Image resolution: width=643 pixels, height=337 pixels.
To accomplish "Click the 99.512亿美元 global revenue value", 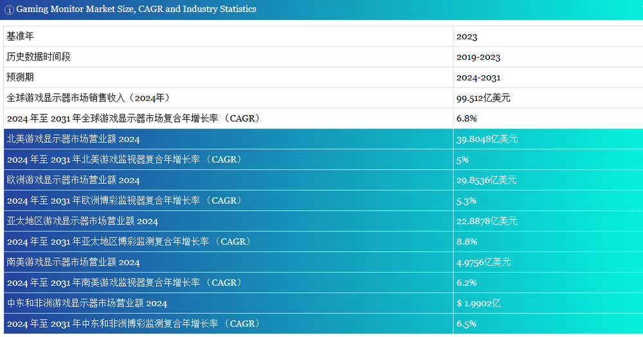I will 484,98.
